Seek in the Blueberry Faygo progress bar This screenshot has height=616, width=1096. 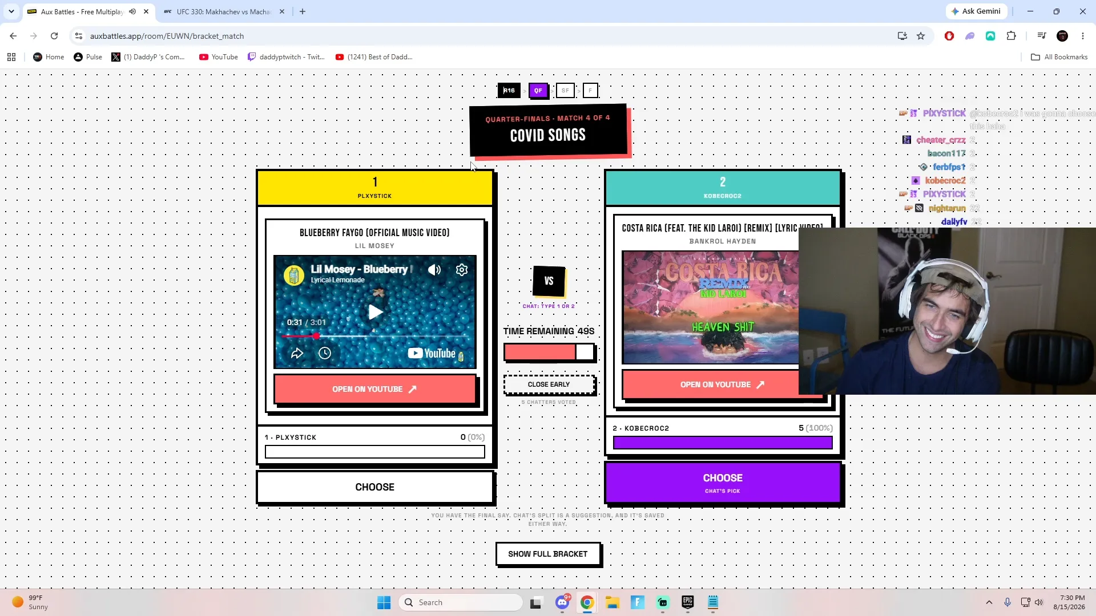pyautogui.click(x=375, y=337)
